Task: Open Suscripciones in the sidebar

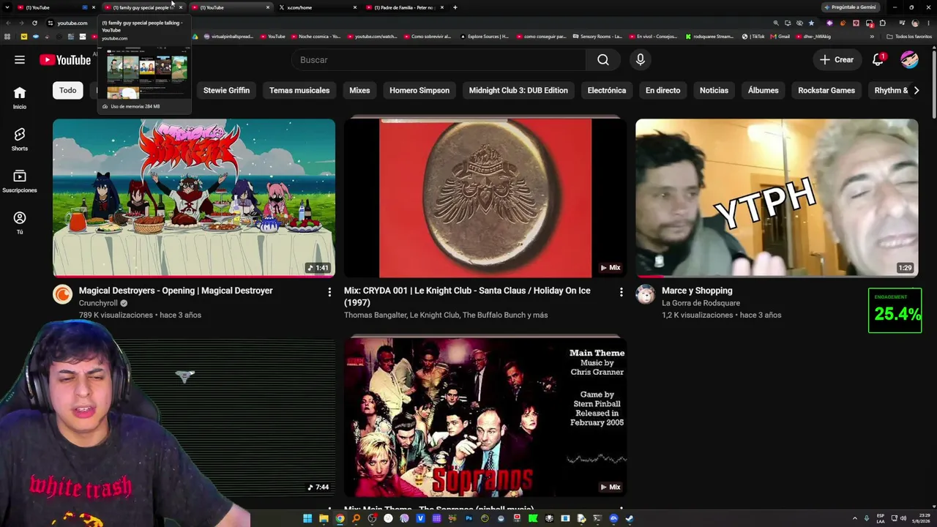Action: pyautogui.click(x=20, y=181)
